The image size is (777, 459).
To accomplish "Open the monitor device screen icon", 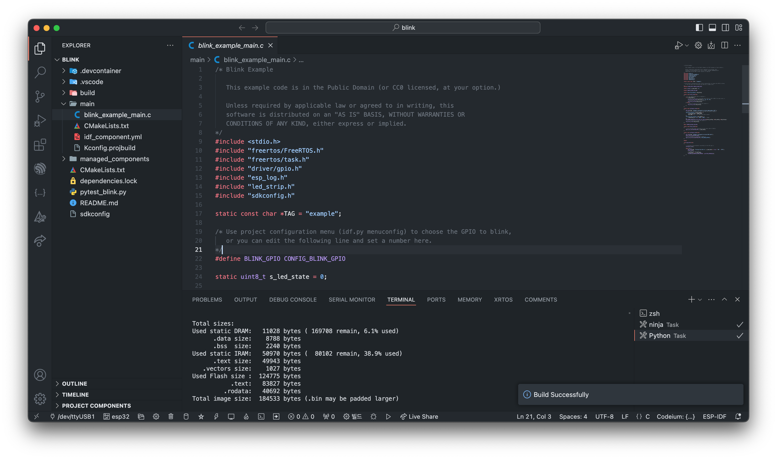I will point(231,417).
